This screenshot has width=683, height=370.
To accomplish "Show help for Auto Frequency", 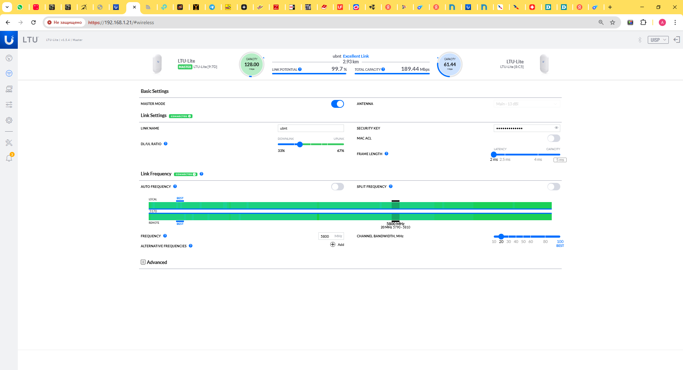I will [x=175, y=186].
